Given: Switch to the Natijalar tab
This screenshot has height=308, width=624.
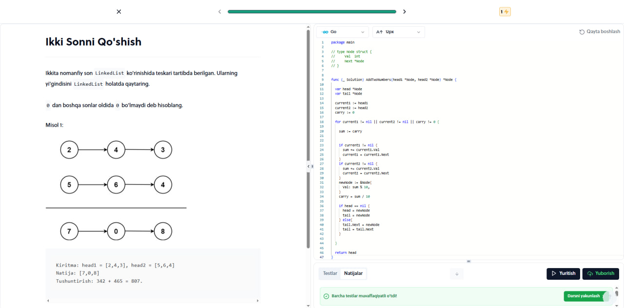Looking at the screenshot, I should (353, 273).
